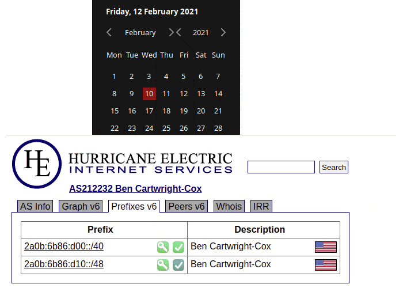Select February 1 in the calendar
The image size is (403, 288).
click(114, 77)
